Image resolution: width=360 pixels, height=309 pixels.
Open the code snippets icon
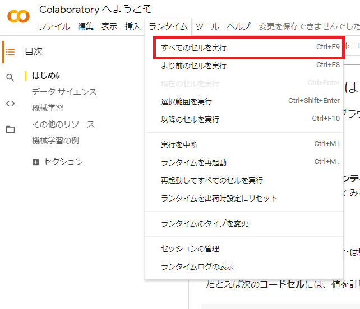pyautogui.click(x=10, y=104)
